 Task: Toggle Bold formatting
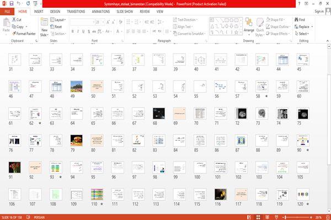click(73, 31)
